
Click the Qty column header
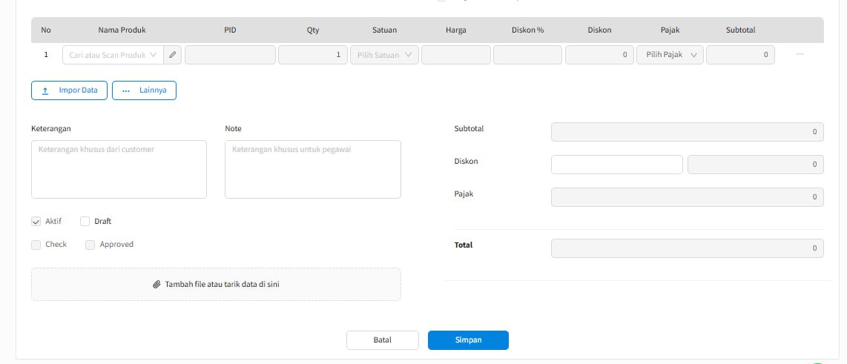(x=313, y=30)
